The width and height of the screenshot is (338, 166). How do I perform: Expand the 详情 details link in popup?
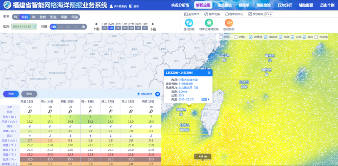(205, 99)
